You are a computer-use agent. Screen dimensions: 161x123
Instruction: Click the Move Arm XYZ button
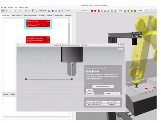click(112, 102)
